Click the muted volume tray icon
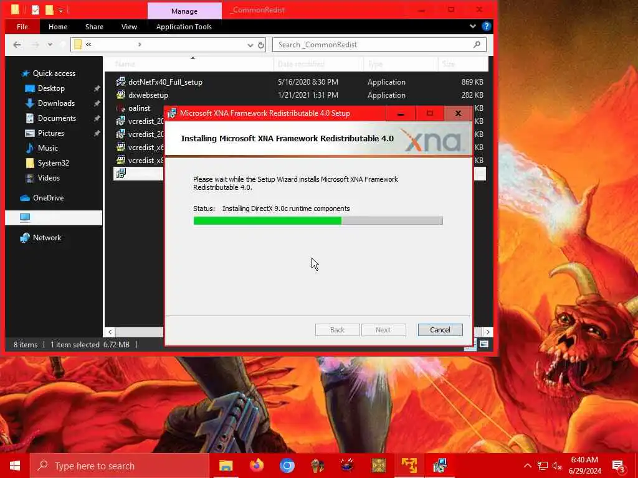This screenshot has width=638, height=478. click(556, 466)
